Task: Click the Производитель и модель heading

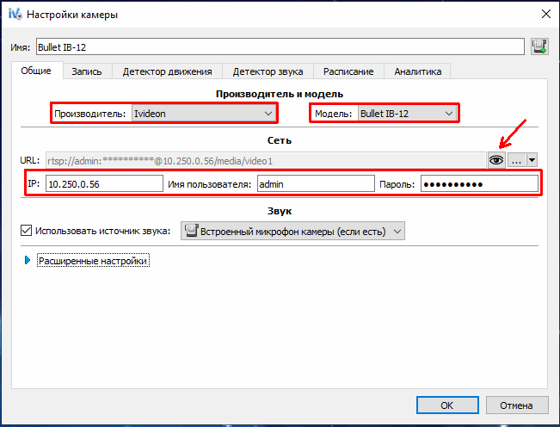Action: [280, 94]
